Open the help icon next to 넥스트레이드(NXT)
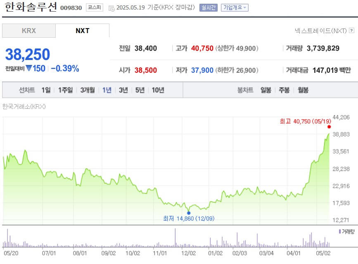358x264 pixels. click(352, 31)
